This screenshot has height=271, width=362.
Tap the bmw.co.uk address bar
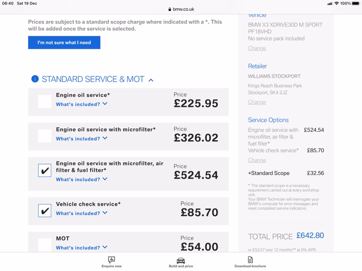click(181, 9)
